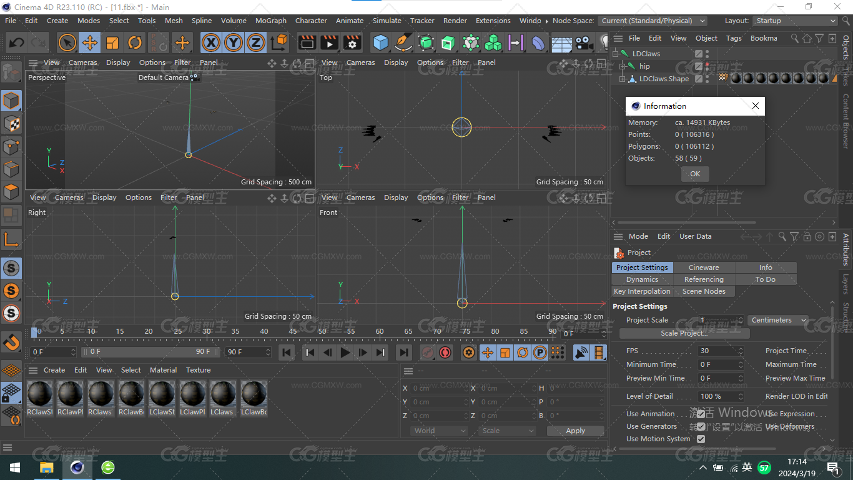Expand the LDClaws.Shape tree node

point(623,79)
